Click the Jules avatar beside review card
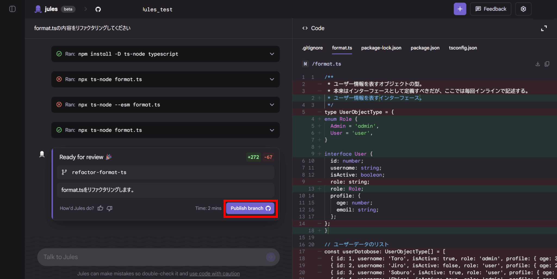This screenshot has width=557, height=279. pyautogui.click(x=42, y=154)
